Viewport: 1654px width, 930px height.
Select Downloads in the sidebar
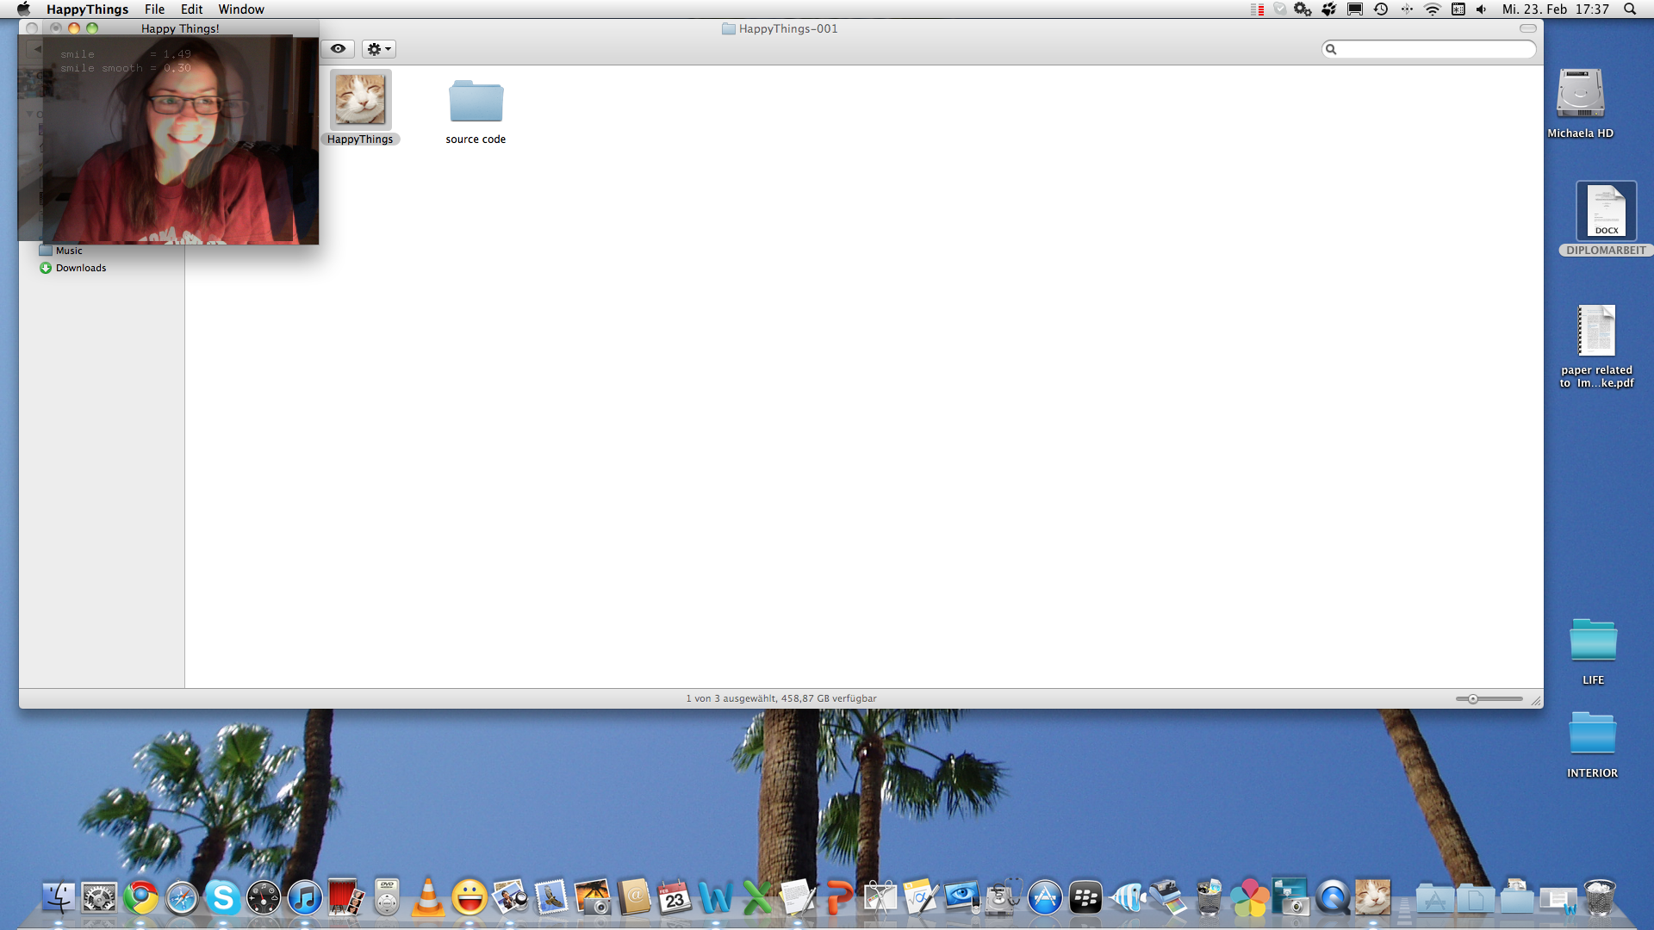(81, 268)
